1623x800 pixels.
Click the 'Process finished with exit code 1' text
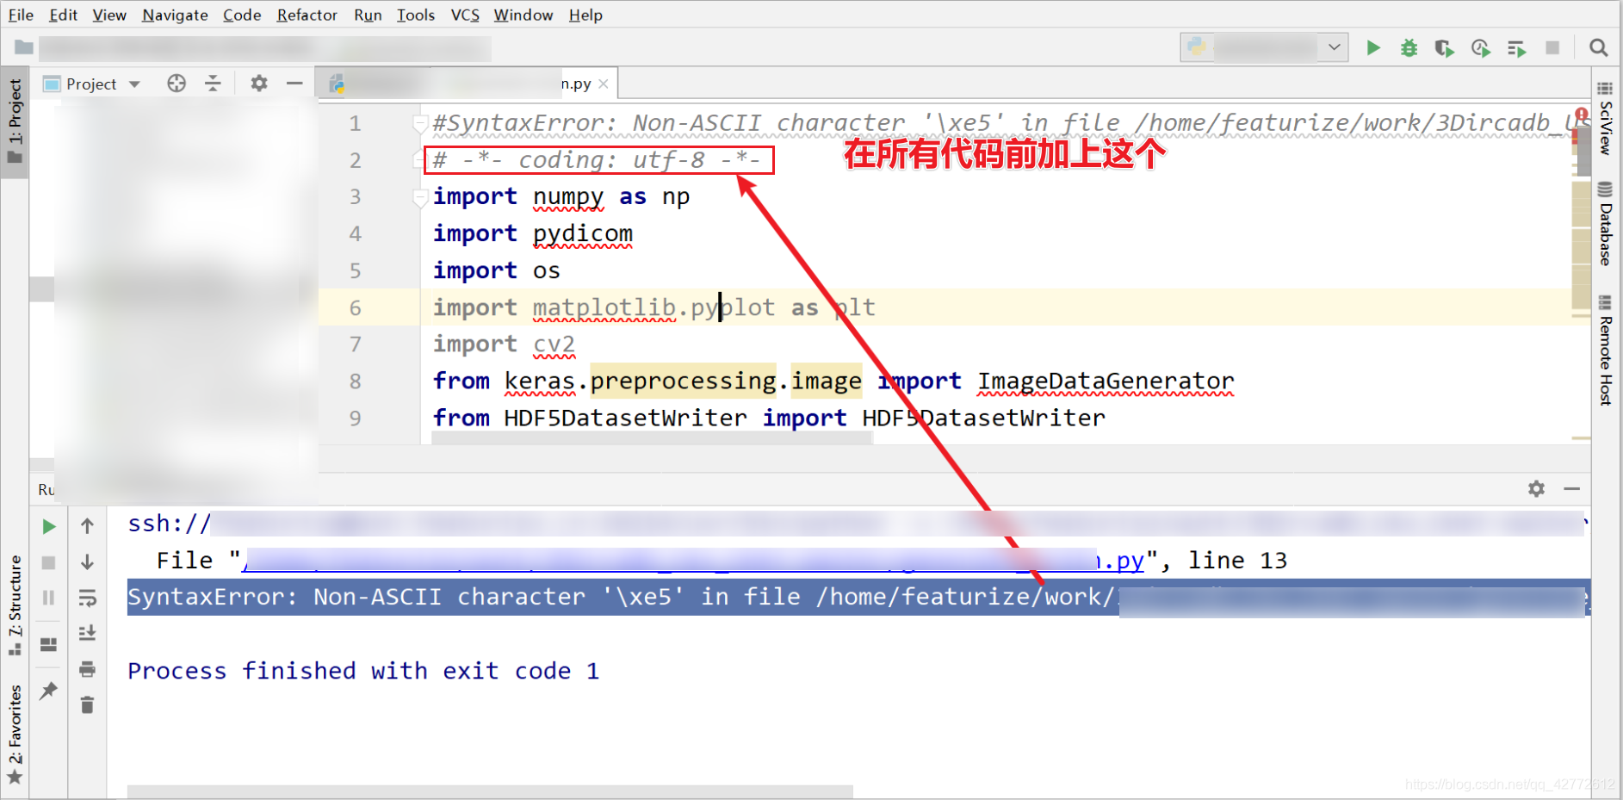(x=362, y=671)
